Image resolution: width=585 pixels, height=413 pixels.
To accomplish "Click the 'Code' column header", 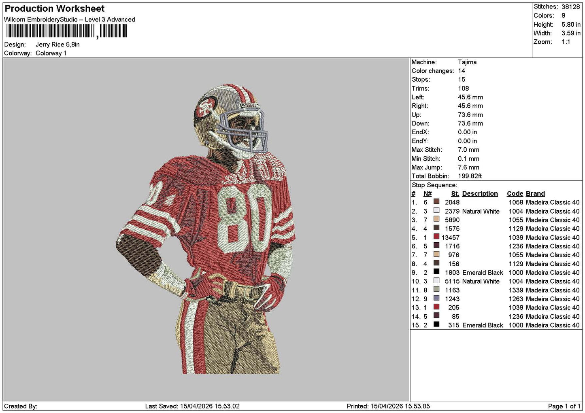I will (x=515, y=194).
